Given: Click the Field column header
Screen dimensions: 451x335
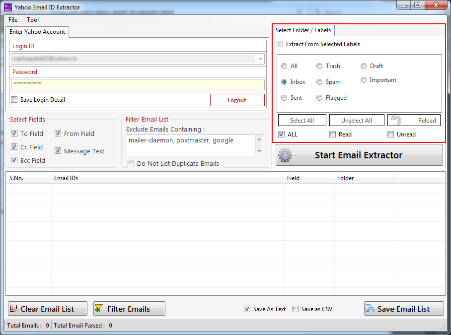Looking at the screenshot, I should click(309, 178).
